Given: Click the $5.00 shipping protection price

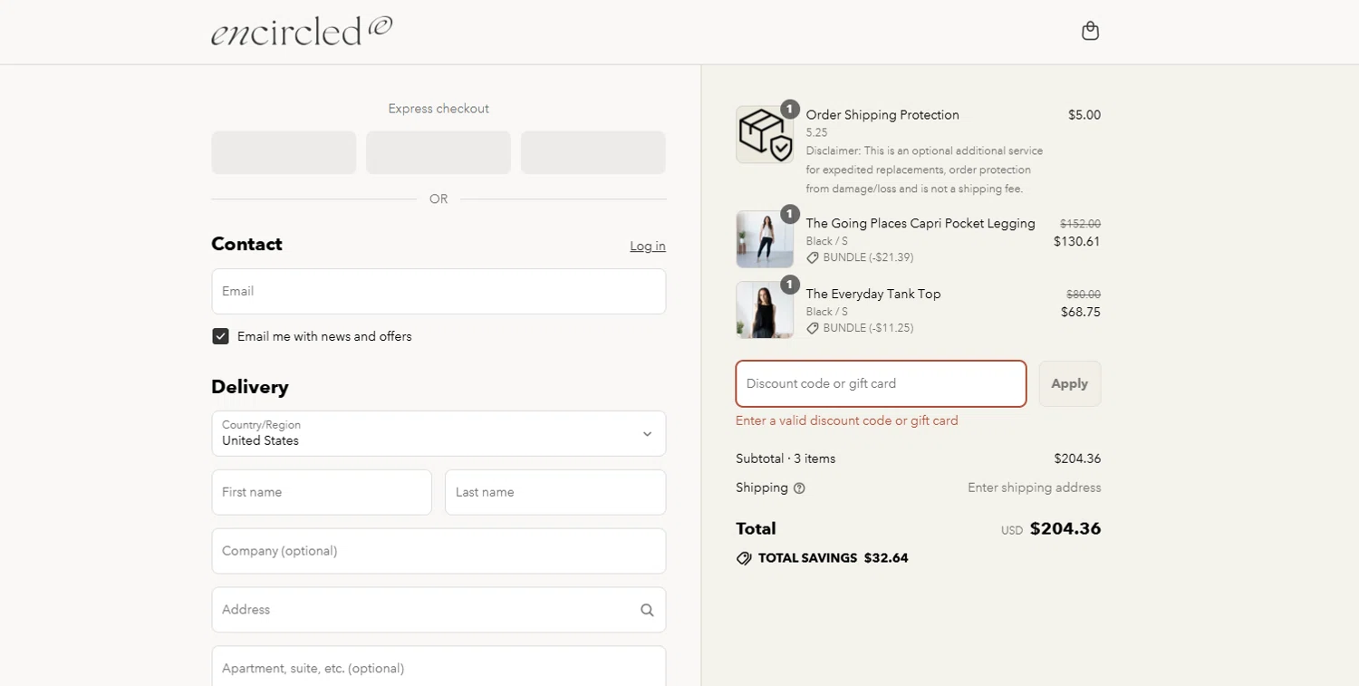Looking at the screenshot, I should [x=1084, y=115].
